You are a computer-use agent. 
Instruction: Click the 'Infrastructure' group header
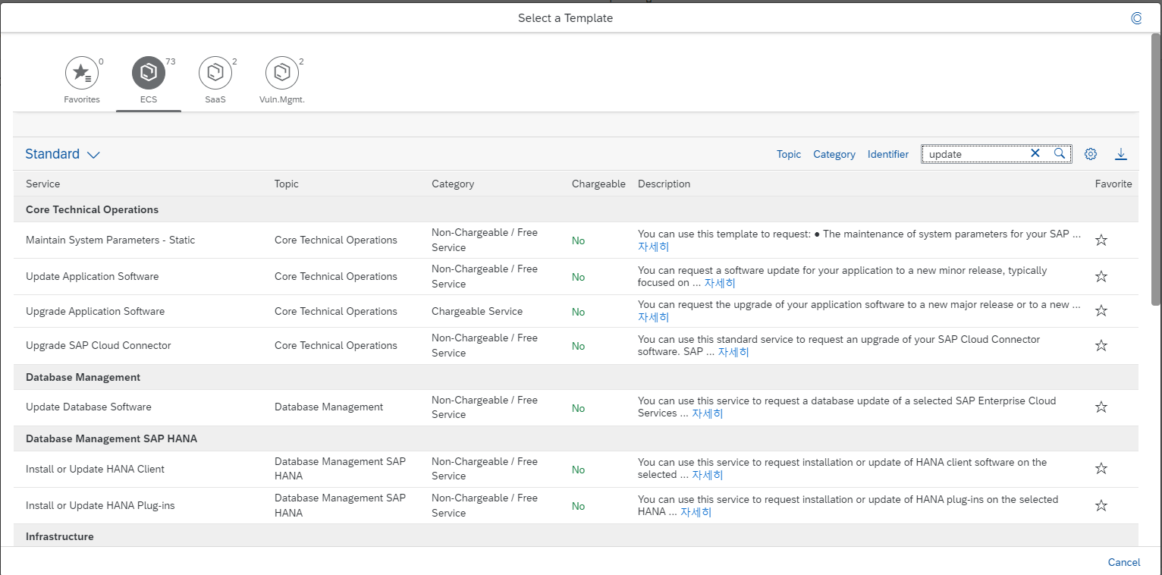pos(576,536)
